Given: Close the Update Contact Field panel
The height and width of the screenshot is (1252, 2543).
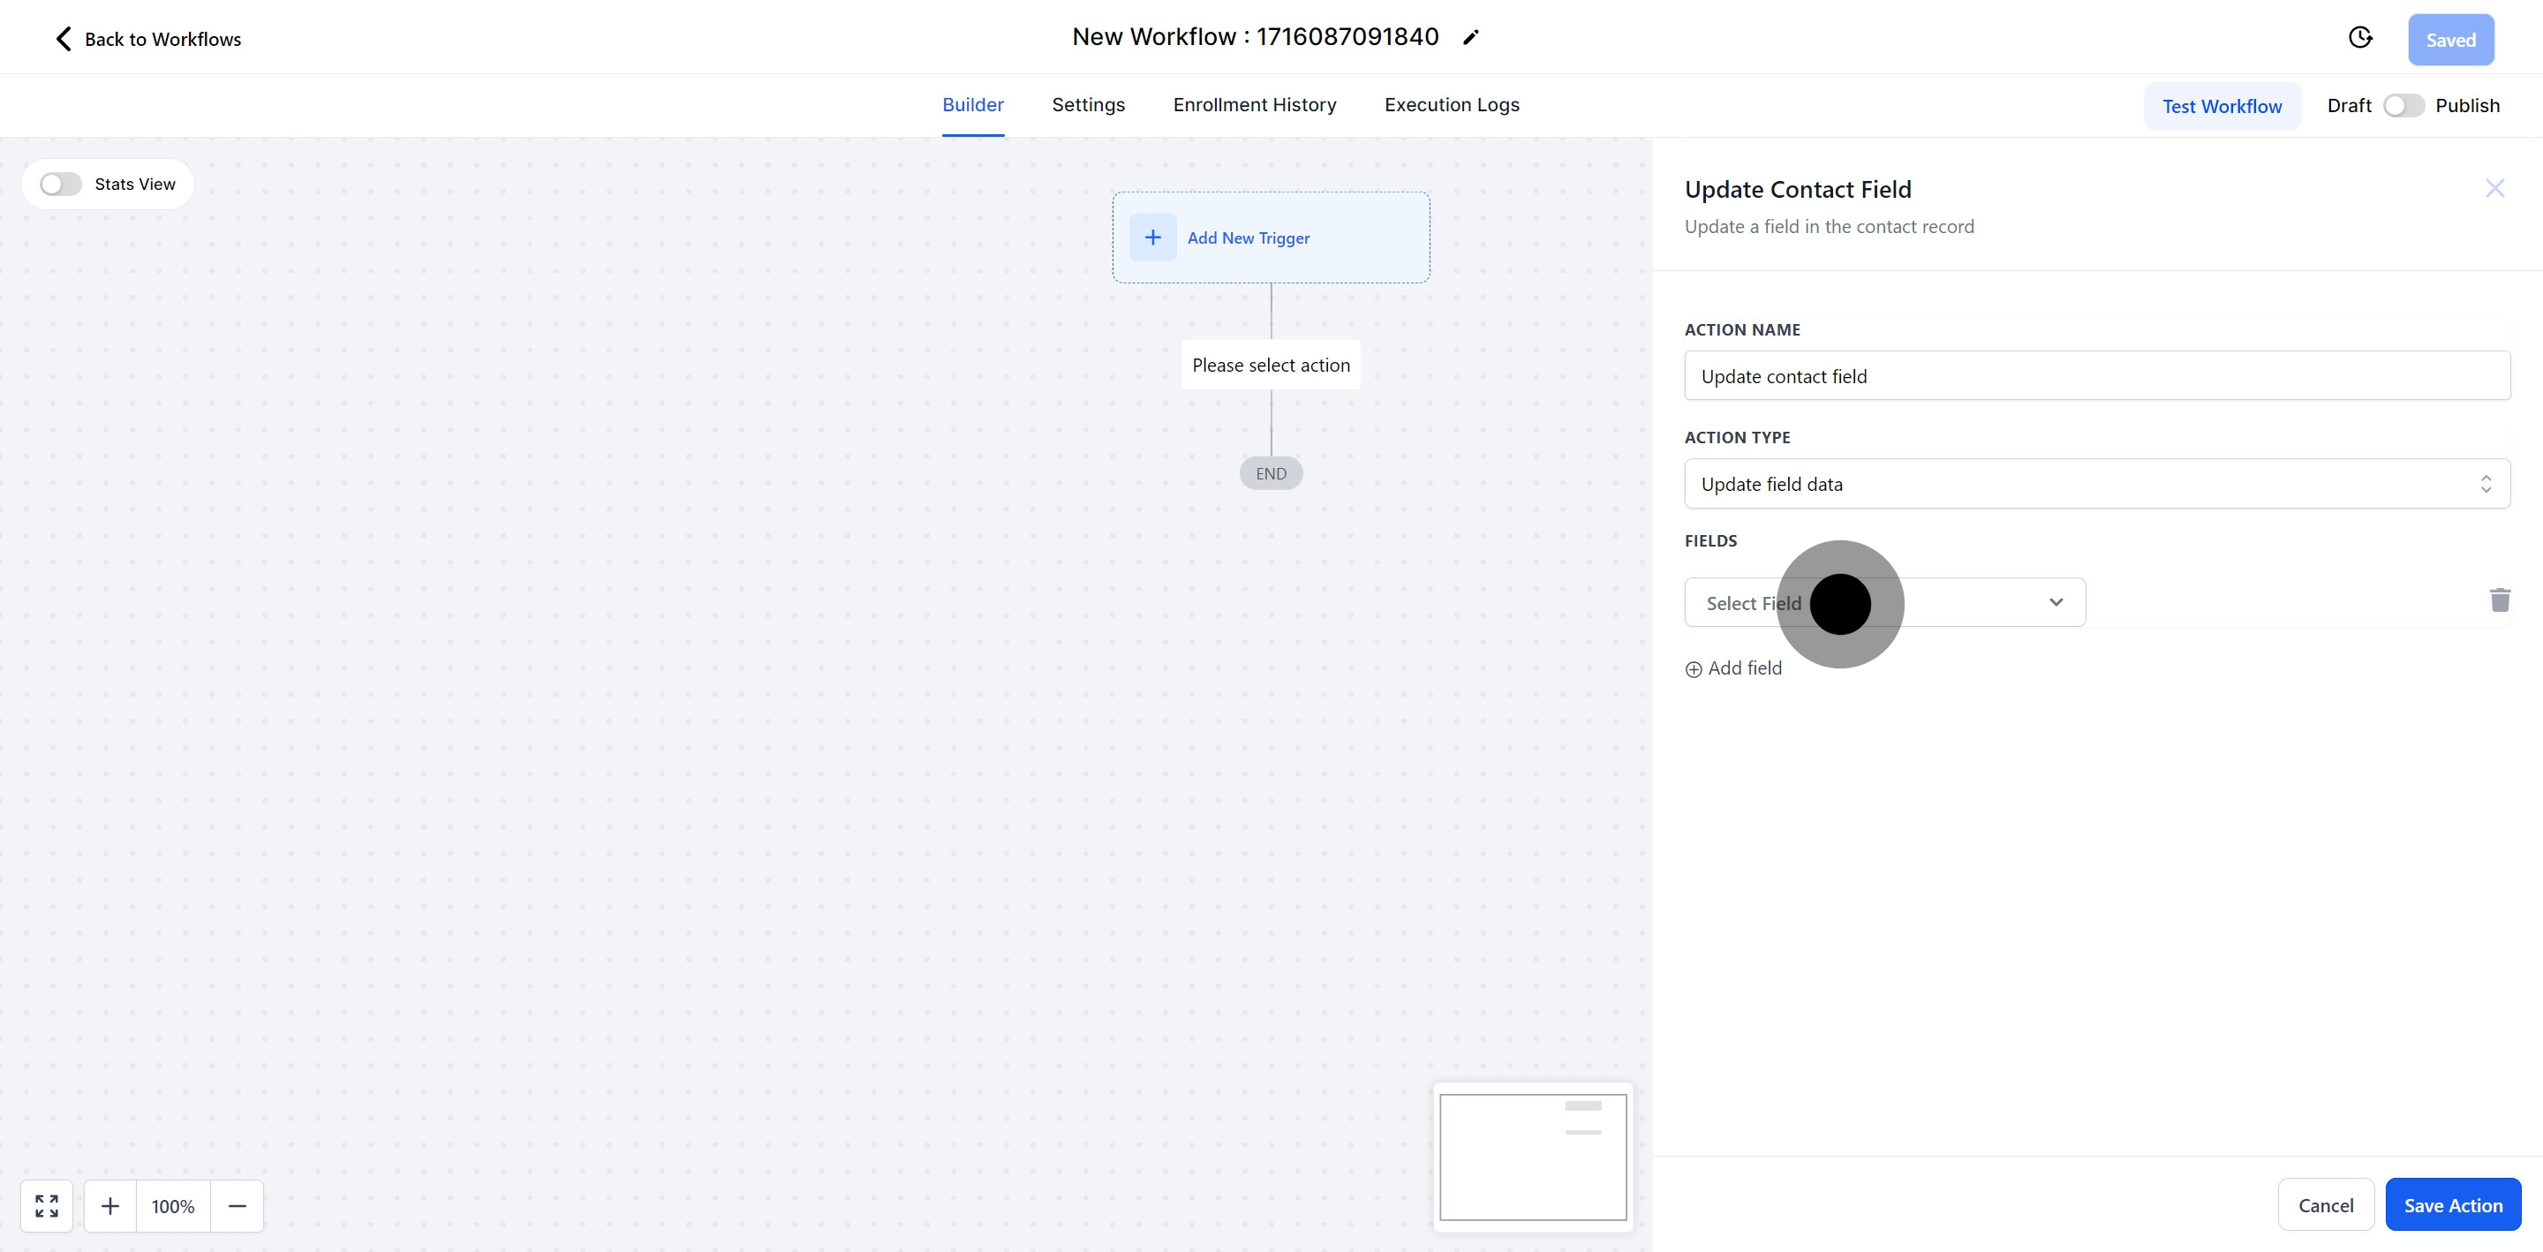Looking at the screenshot, I should (x=2494, y=189).
